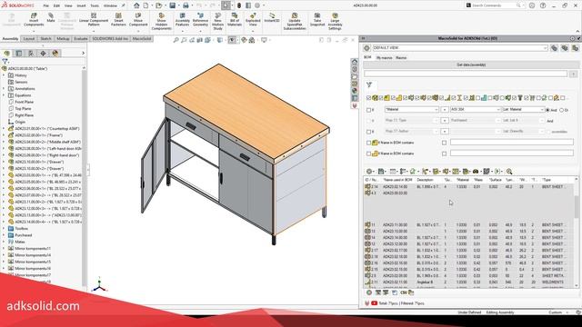582x327 pixels.
Task: Toggle the checkbox on the Author filter row
Action: tap(368, 132)
